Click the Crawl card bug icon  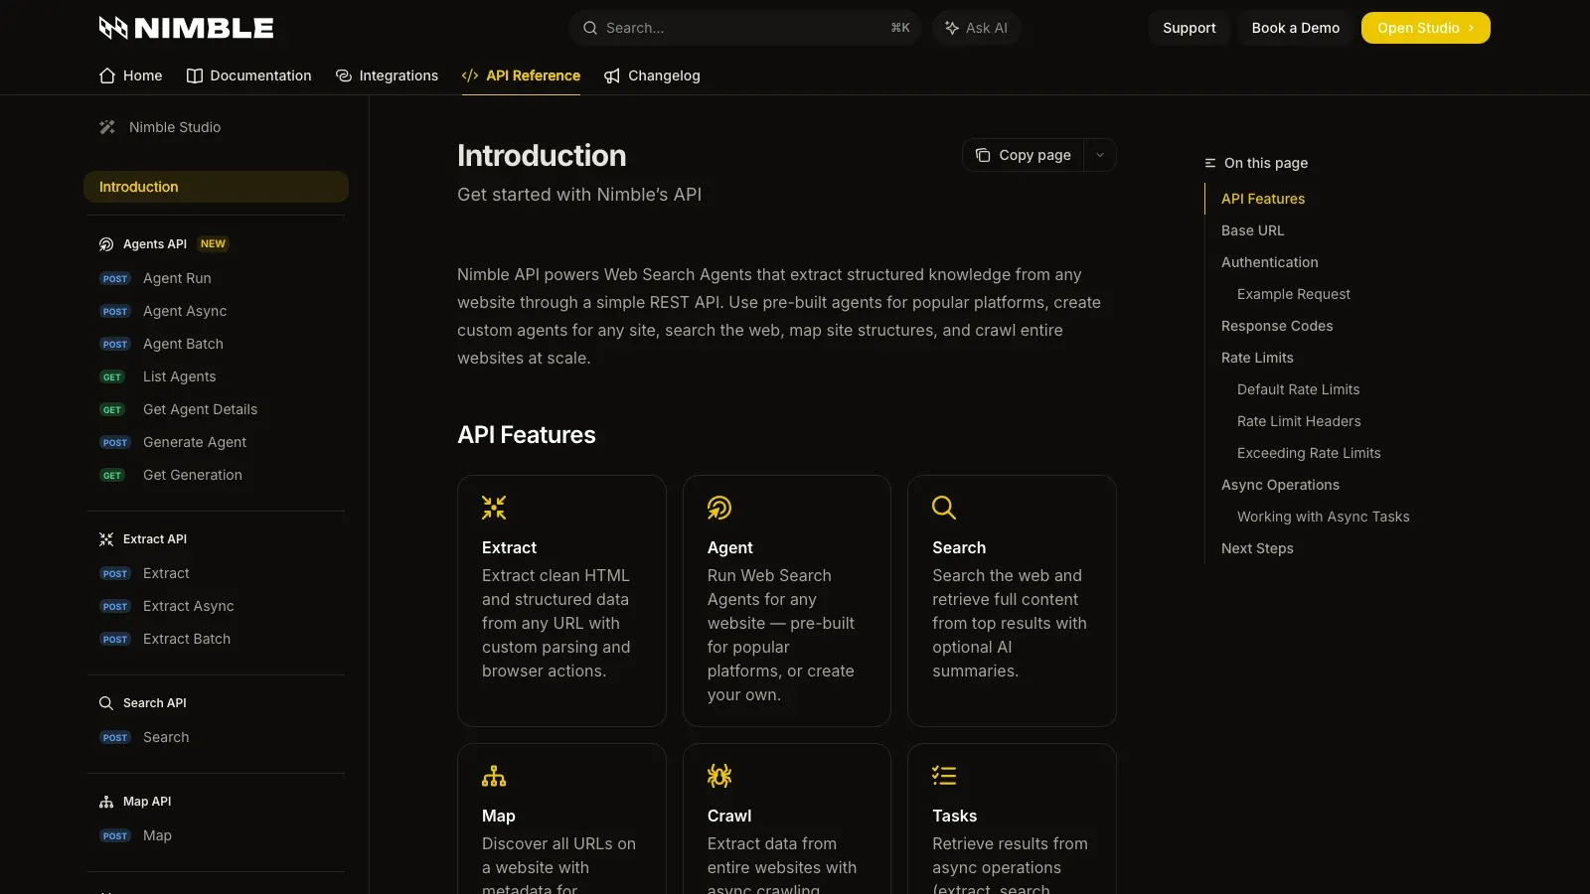pyautogui.click(x=719, y=776)
